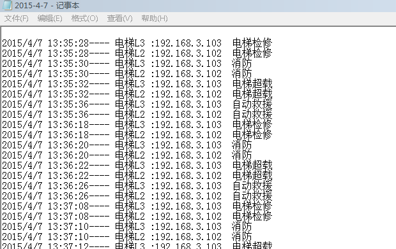Viewport: 396px width, 249px height.
Task: Click 电梯超载 on the 13:36:22 电梯L2 line
Action: tap(252, 175)
